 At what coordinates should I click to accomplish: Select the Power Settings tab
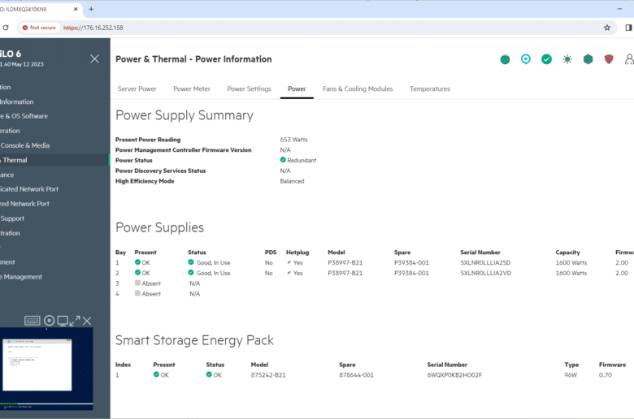pos(249,89)
